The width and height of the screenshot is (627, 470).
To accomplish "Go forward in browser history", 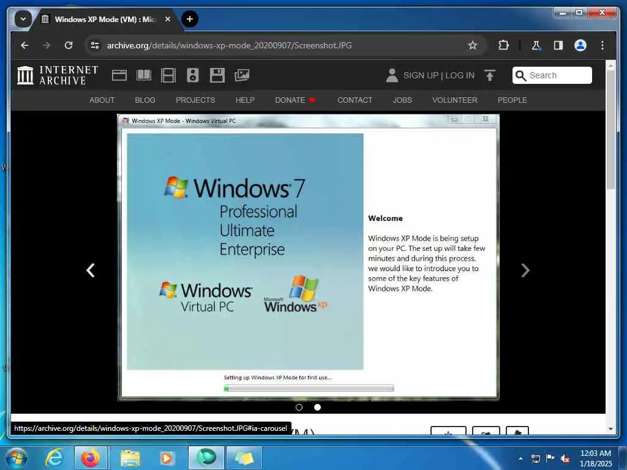I will [47, 45].
